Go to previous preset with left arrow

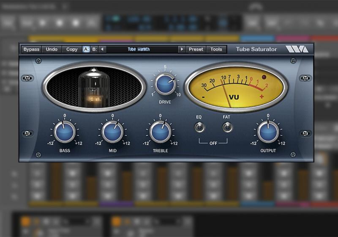103,49
